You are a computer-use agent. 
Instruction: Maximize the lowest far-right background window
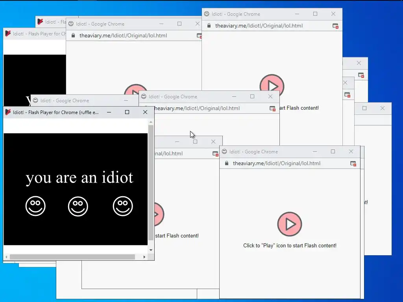click(364, 109)
